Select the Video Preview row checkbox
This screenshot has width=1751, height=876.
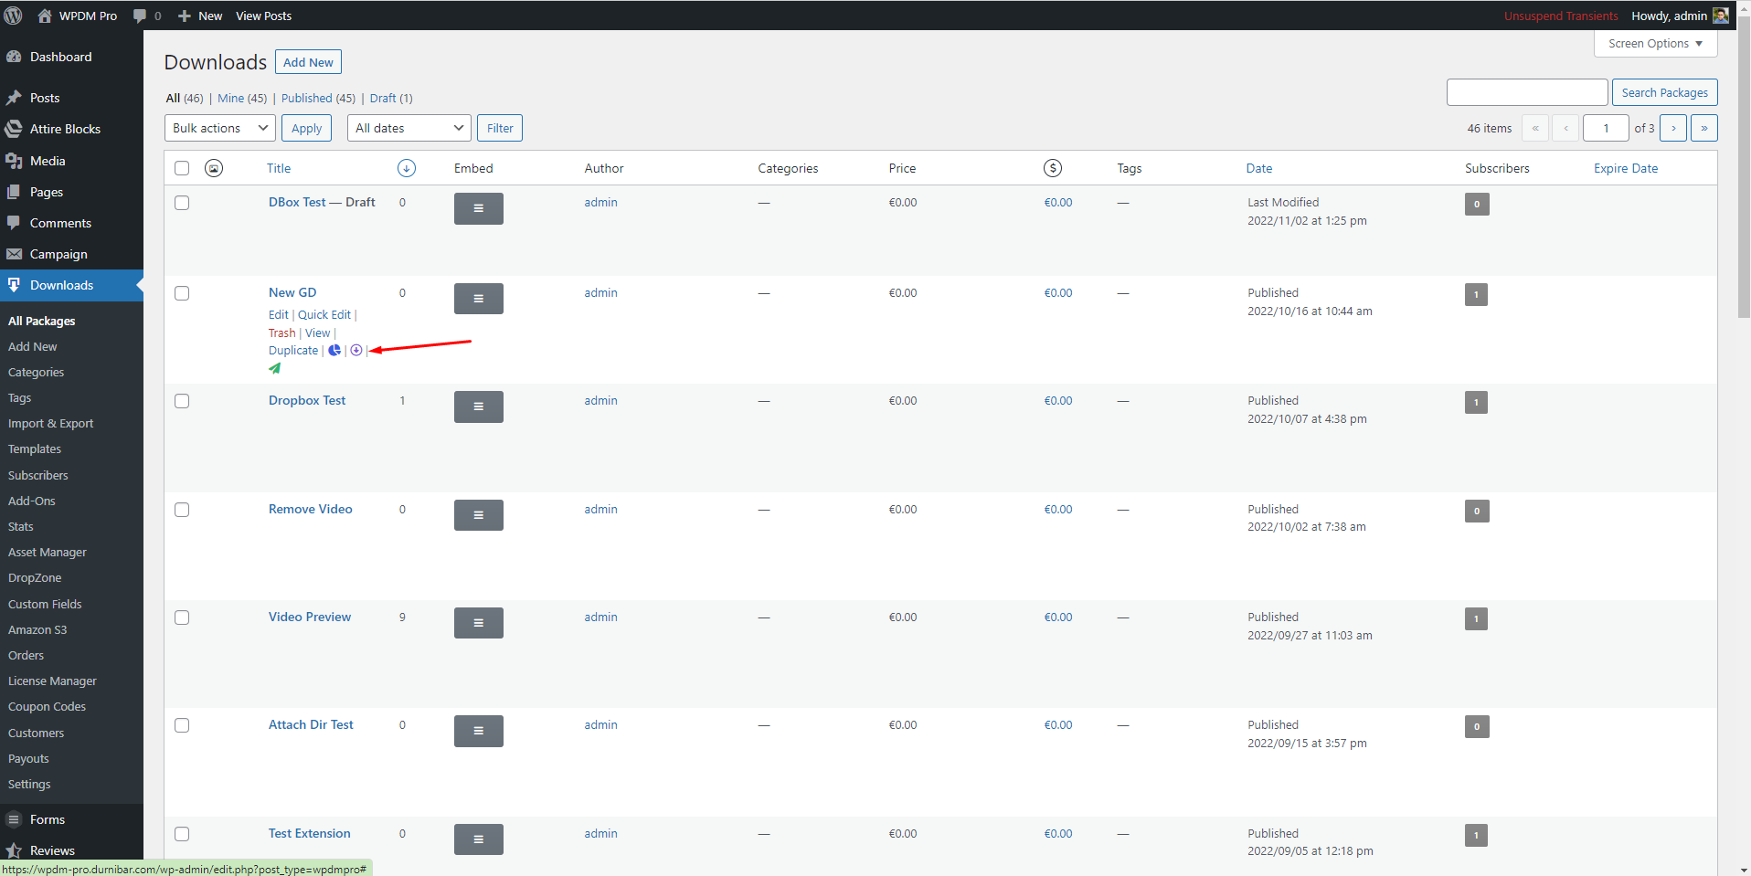tap(182, 617)
